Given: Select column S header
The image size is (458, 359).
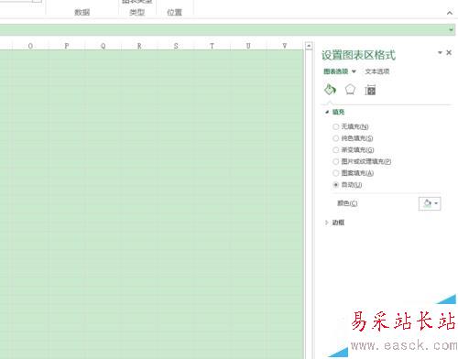Looking at the screenshot, I should coord(176,46).
